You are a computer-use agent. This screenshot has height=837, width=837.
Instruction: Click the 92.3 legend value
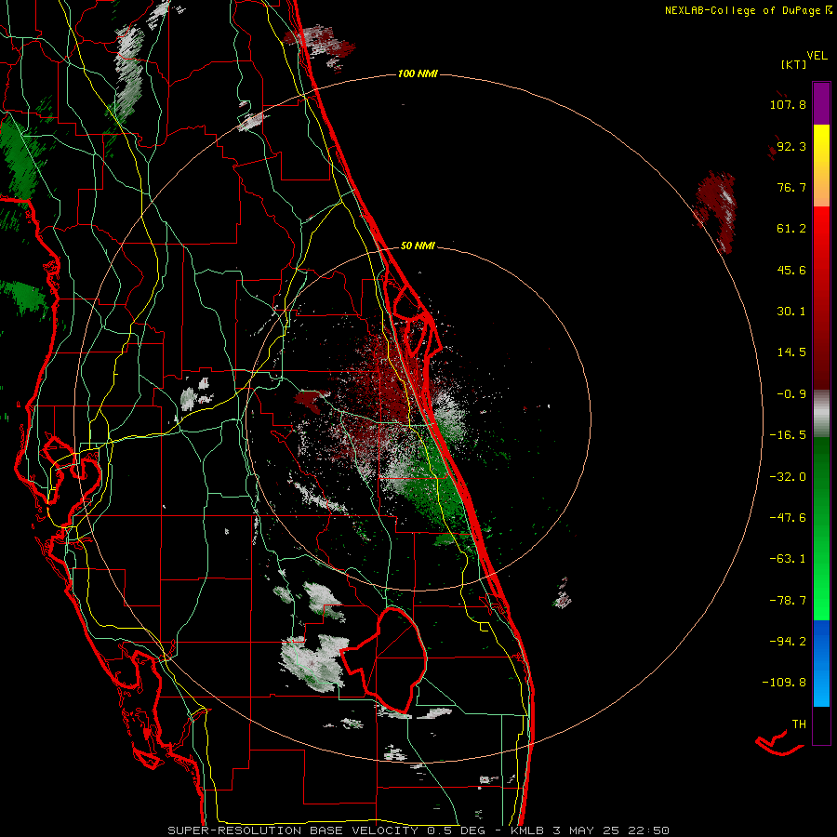[791, 146]
